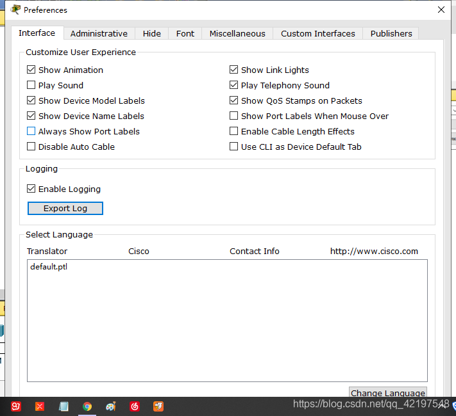The height and width of the screenshot is (416, 456).
Task: Open Notepad from the taskbar
Action: click(x=63, y=406)
